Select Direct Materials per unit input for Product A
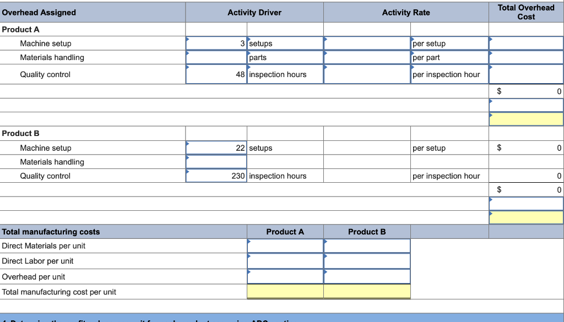 (x=285, y=246)
